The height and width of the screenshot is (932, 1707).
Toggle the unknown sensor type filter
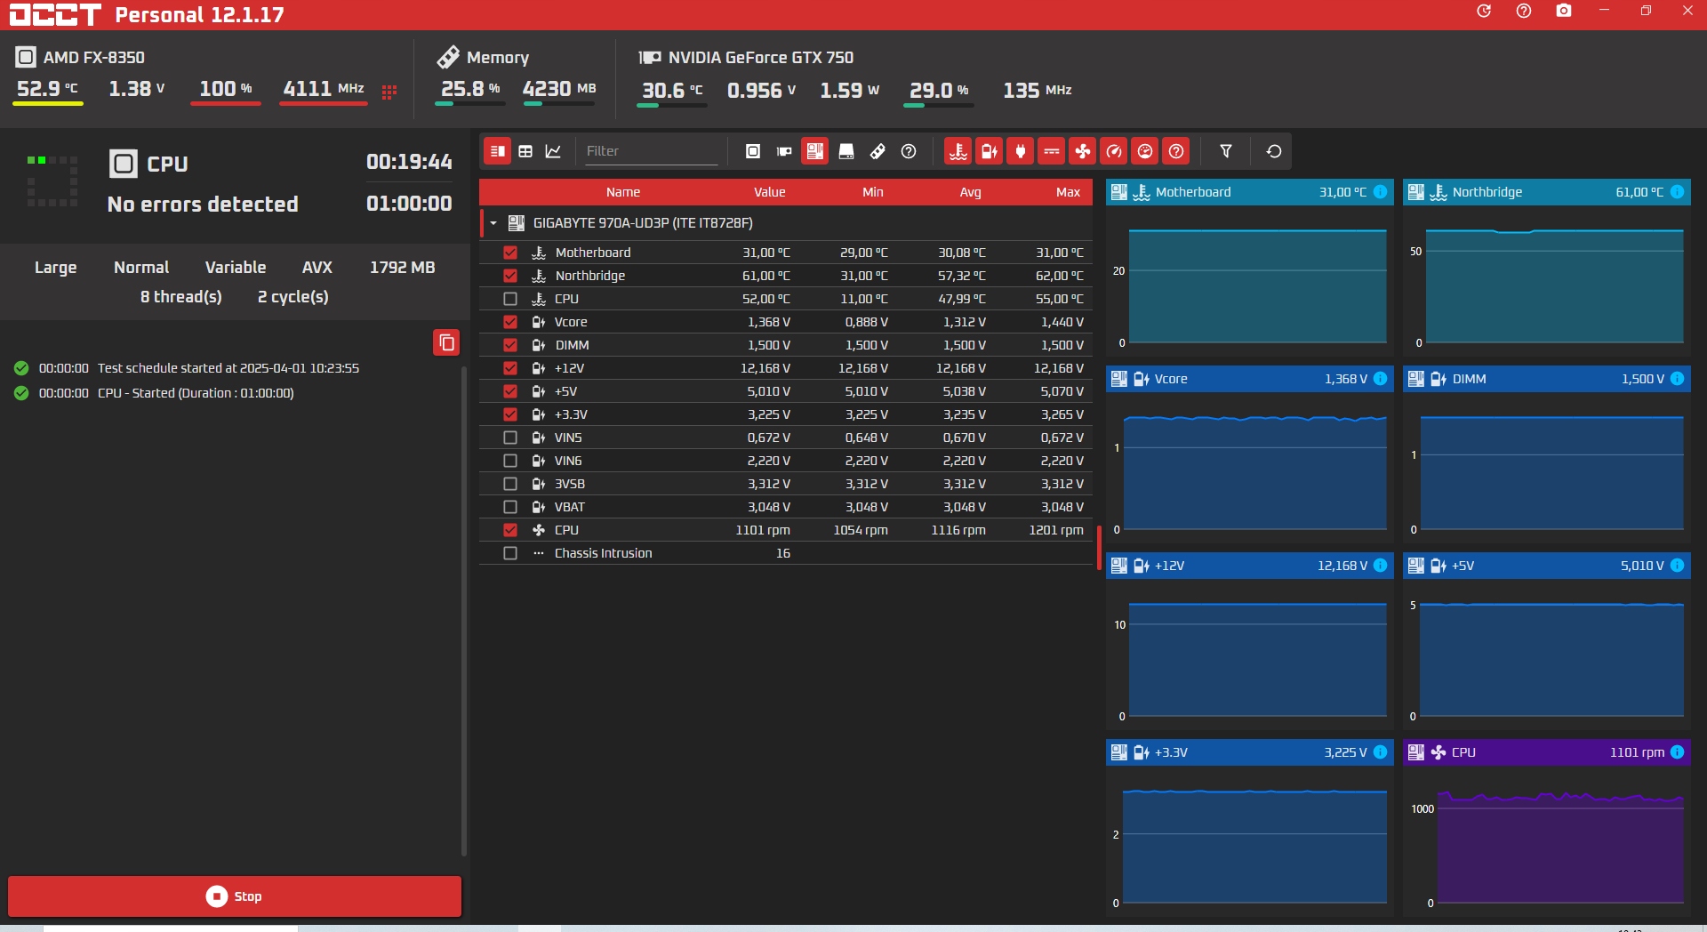pos(1176,151)
